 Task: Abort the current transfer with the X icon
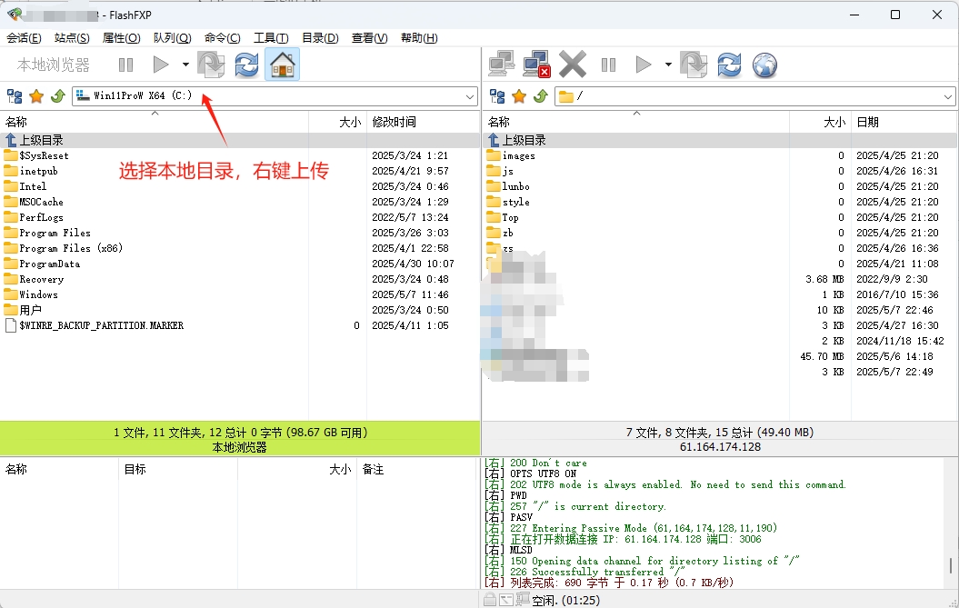573,64
